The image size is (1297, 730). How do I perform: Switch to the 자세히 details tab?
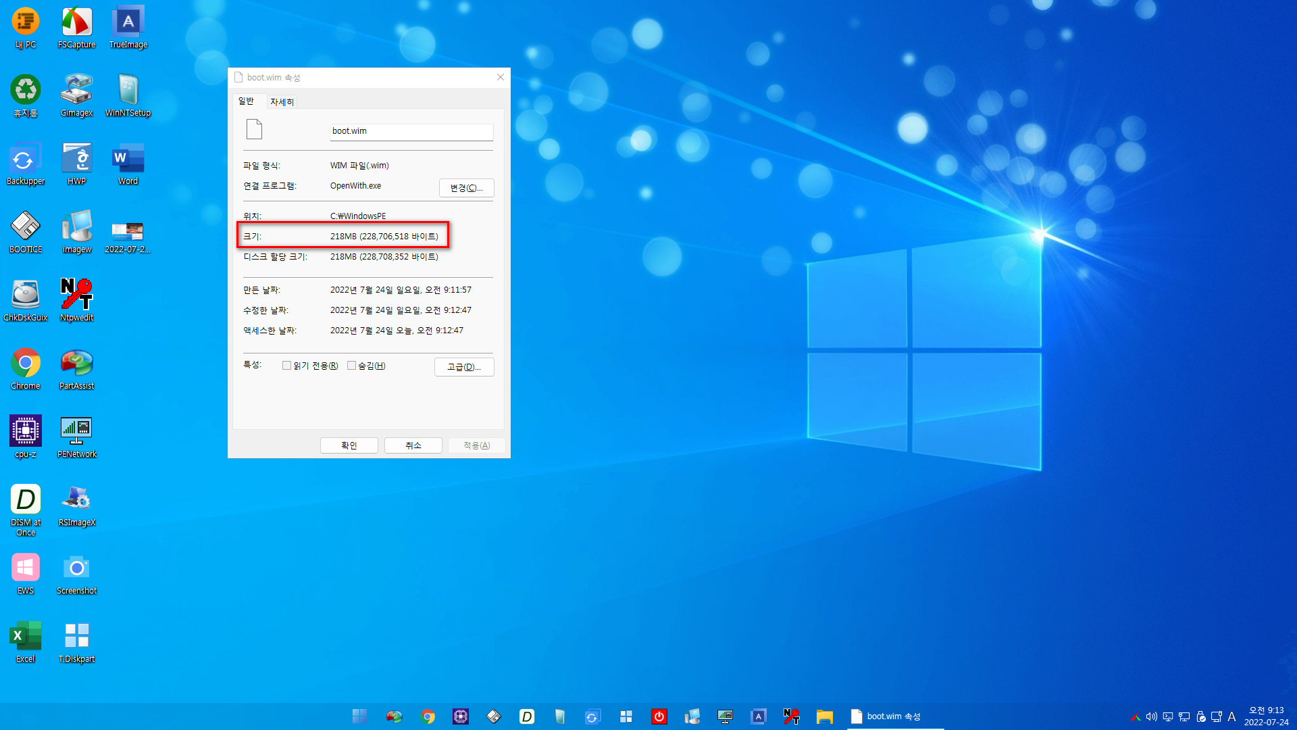(x=282, y=102)
